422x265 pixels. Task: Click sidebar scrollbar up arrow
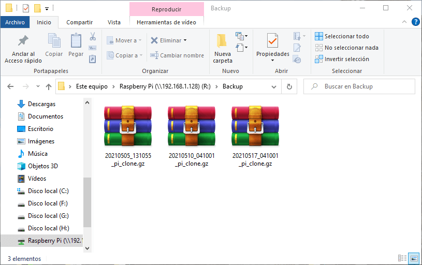(87, 102)
